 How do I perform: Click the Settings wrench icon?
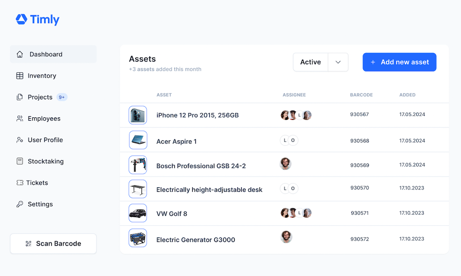click(x=19, y=204)
